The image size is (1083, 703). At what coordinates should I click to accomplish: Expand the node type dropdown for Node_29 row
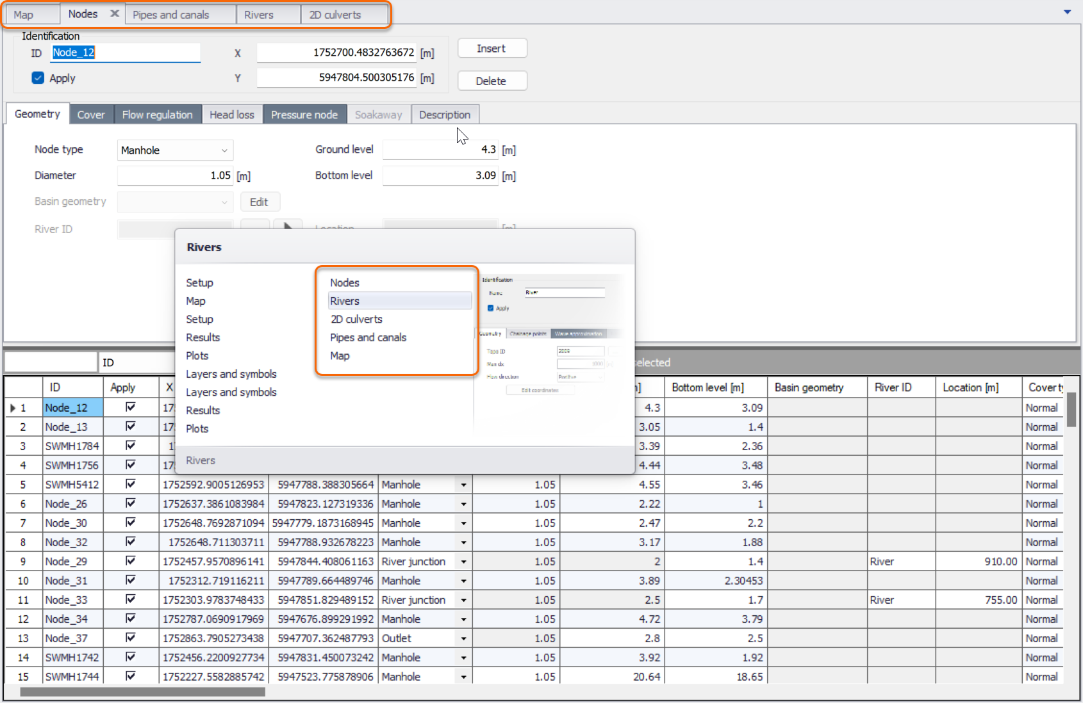click(x=463, y=562)
